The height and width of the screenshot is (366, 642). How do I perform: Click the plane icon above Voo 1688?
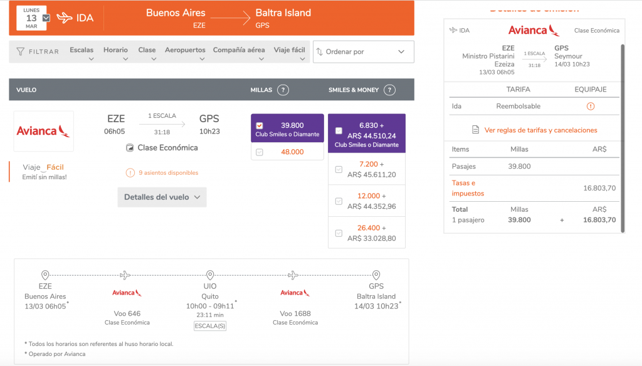click(293, 275)
